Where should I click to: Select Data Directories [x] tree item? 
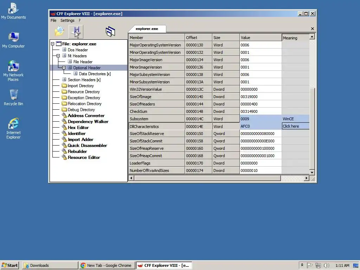95,74
